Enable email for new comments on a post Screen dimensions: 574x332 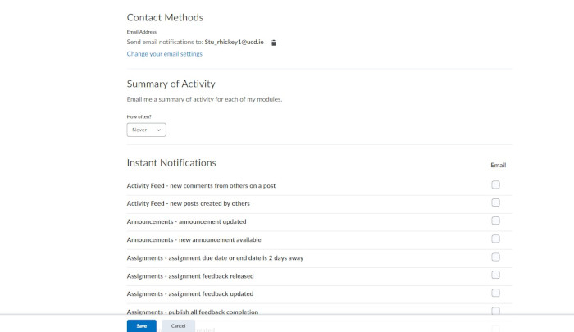(495, 185)
